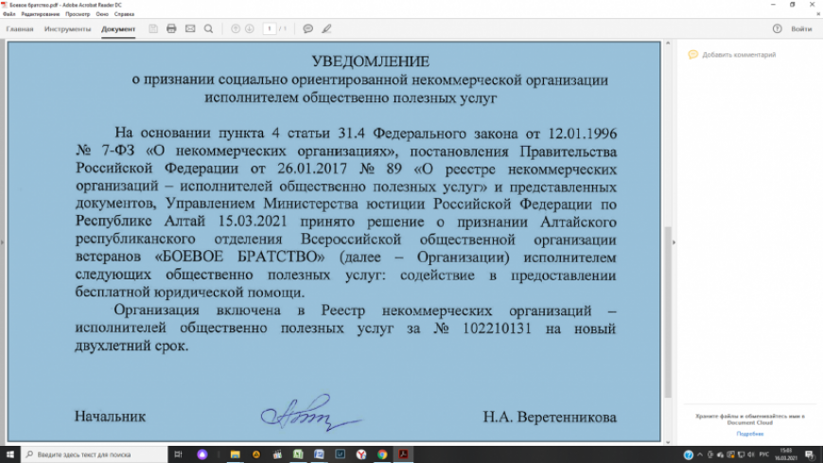The image size is (823, 463).
Task: Click the Print icon in the toolbar
Action: coord(171,29)
